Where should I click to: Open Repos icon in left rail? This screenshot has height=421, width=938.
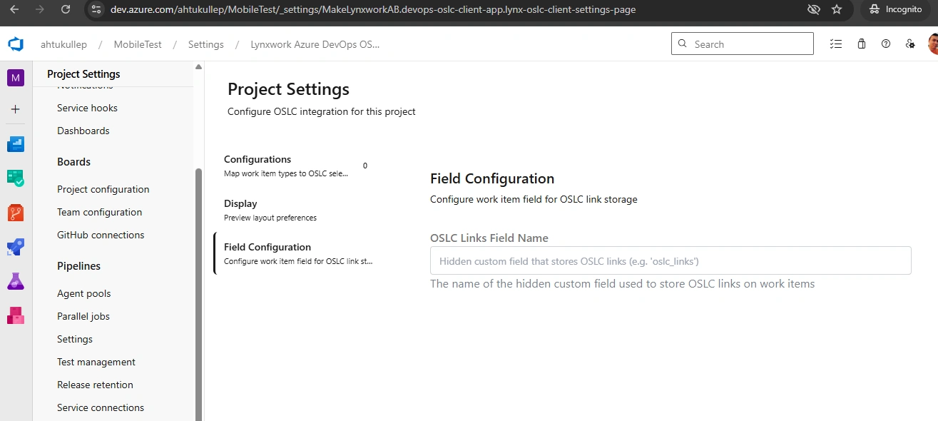pyautogui.click(x=16, y=212)
